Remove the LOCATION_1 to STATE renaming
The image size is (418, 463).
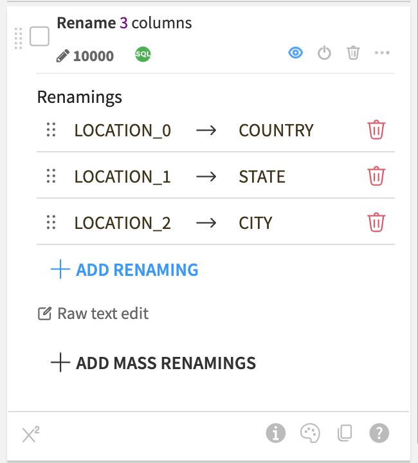(376, 176)
